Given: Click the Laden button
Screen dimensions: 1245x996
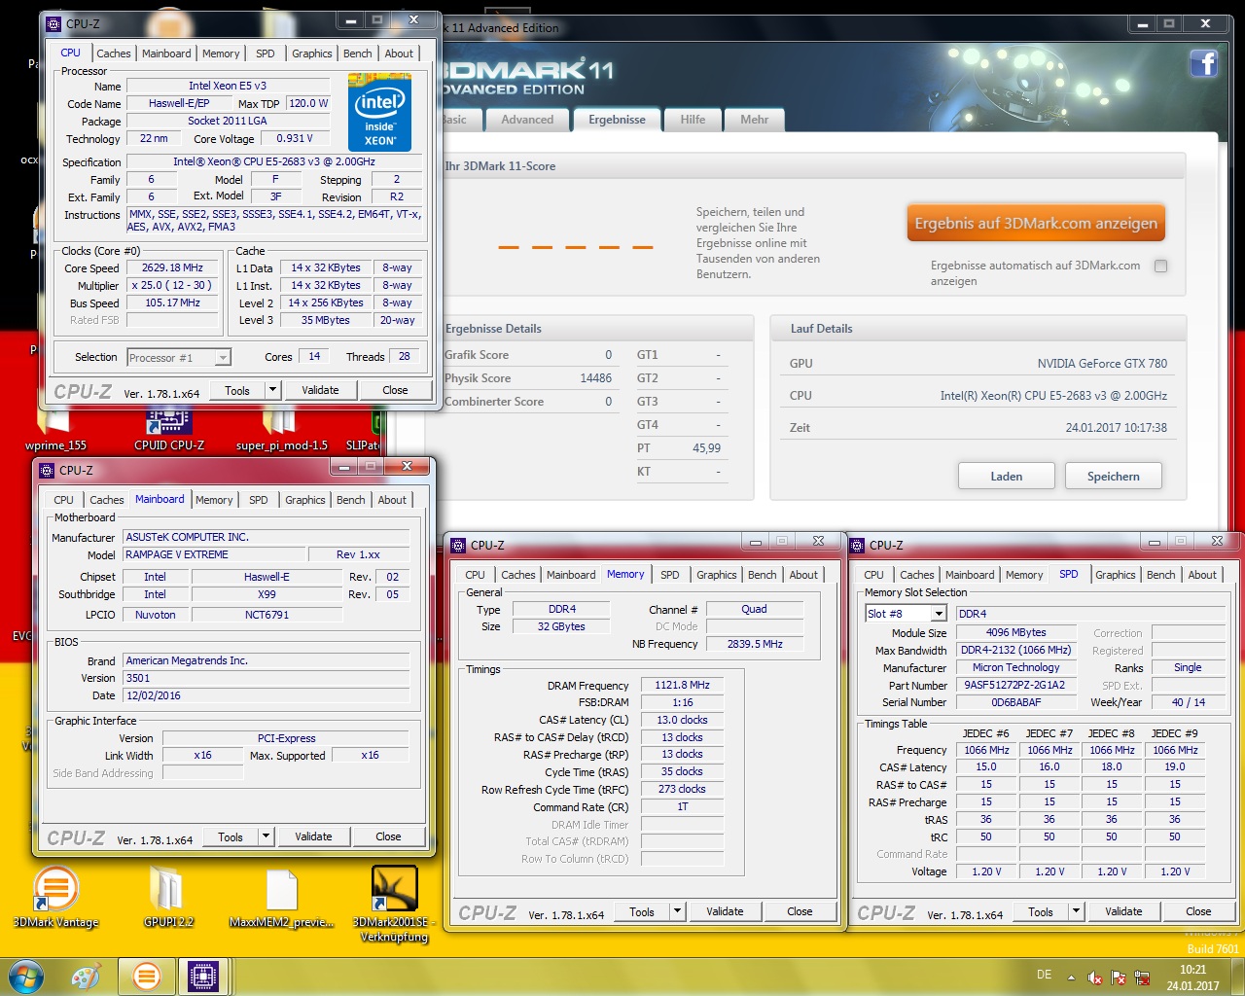Looking at the screenshot, I should [x=1007, y=476].
